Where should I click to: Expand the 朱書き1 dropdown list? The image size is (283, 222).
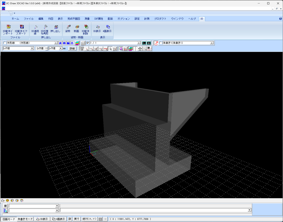[x=212, y=43]
